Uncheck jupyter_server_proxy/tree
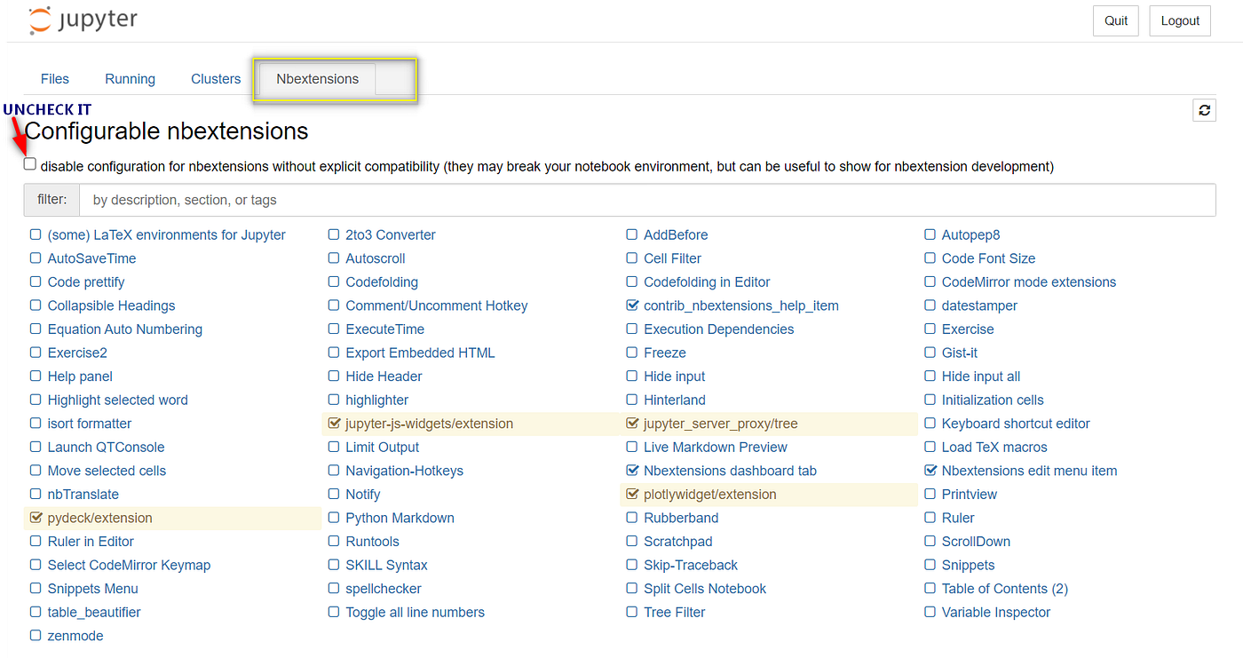 [631, 424]
